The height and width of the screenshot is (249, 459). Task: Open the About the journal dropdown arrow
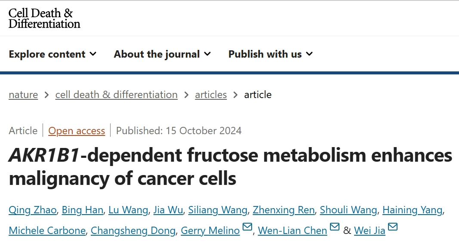207,54
